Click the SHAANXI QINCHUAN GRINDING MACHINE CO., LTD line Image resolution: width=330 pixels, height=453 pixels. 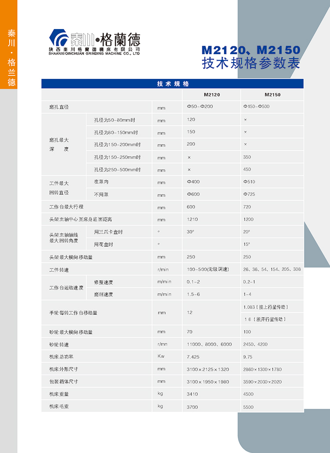click(x=94, y=53)
